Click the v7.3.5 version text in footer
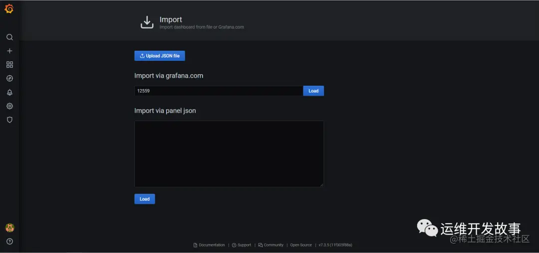 tap(335, 245)
